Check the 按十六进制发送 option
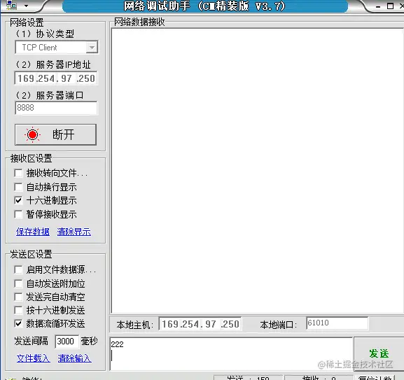404x380 pixels. pyautogui.click(x=18, y=310)
